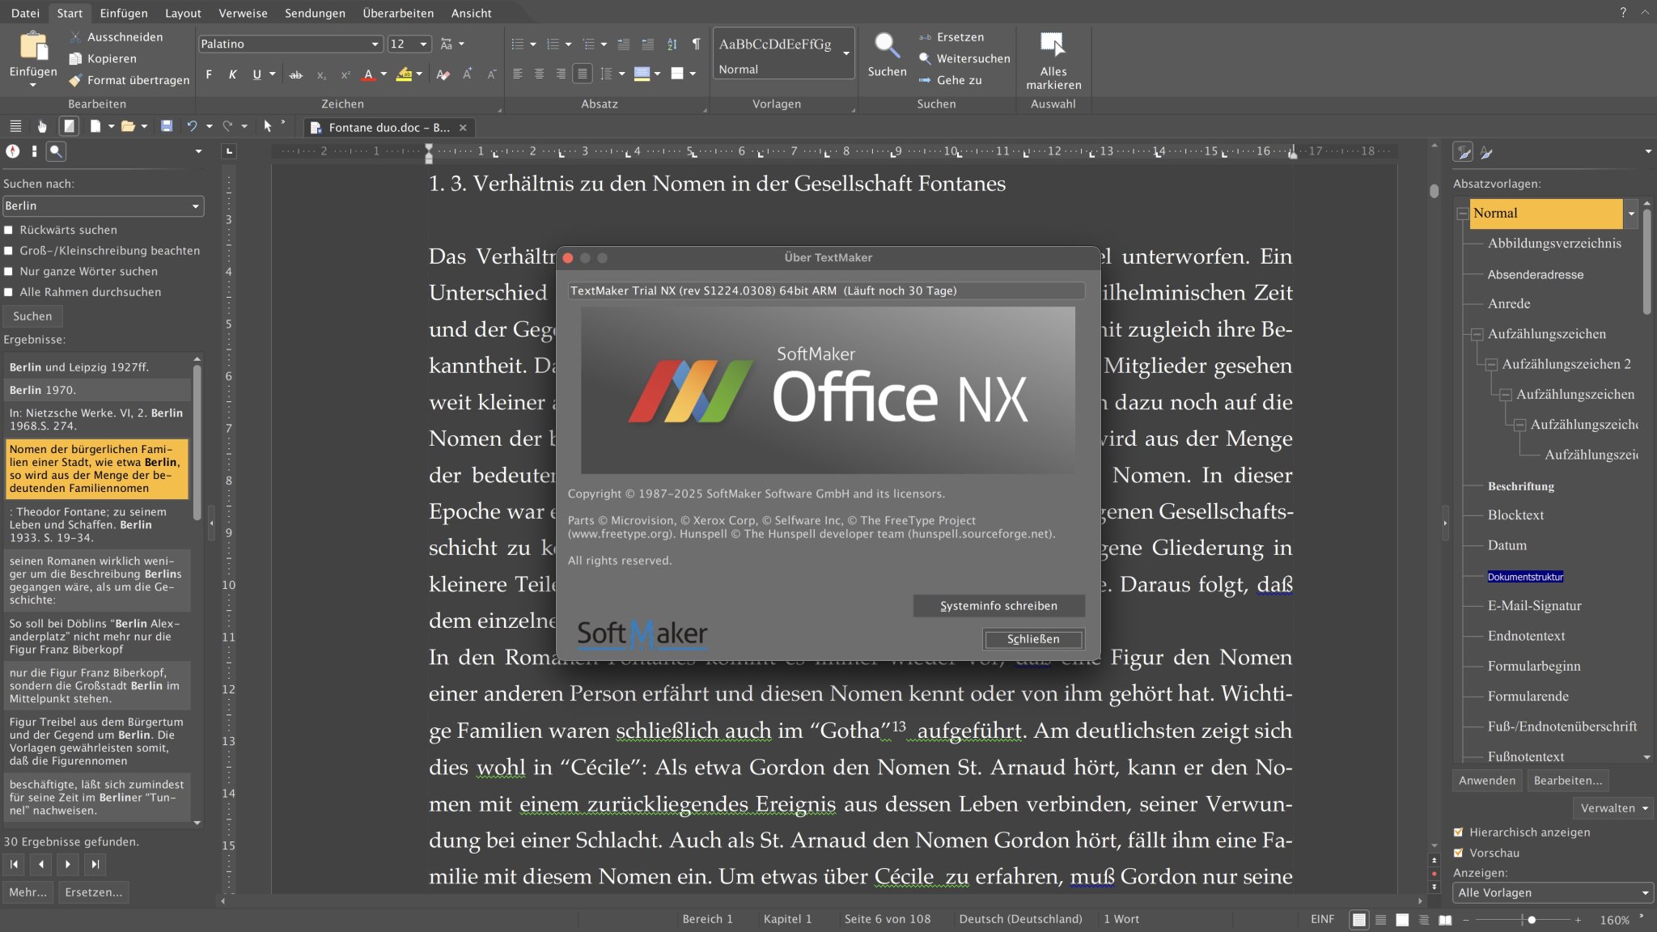Viewport: 1657px width, 932px height.
Task: Center the paragraph alignment
Action: (539, 74)
